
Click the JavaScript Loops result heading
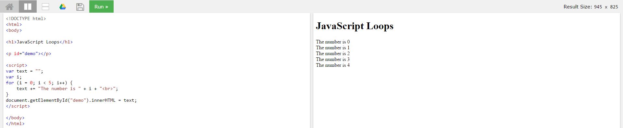(355, 26)
